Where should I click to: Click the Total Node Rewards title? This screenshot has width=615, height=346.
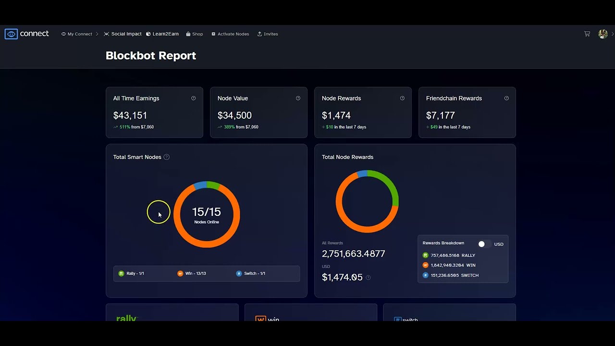(347, 157)
